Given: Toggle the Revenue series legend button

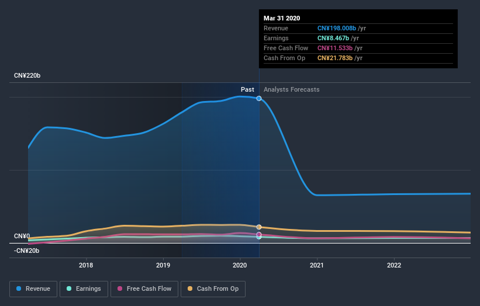Looking at the screenshot, I should 33,289.
